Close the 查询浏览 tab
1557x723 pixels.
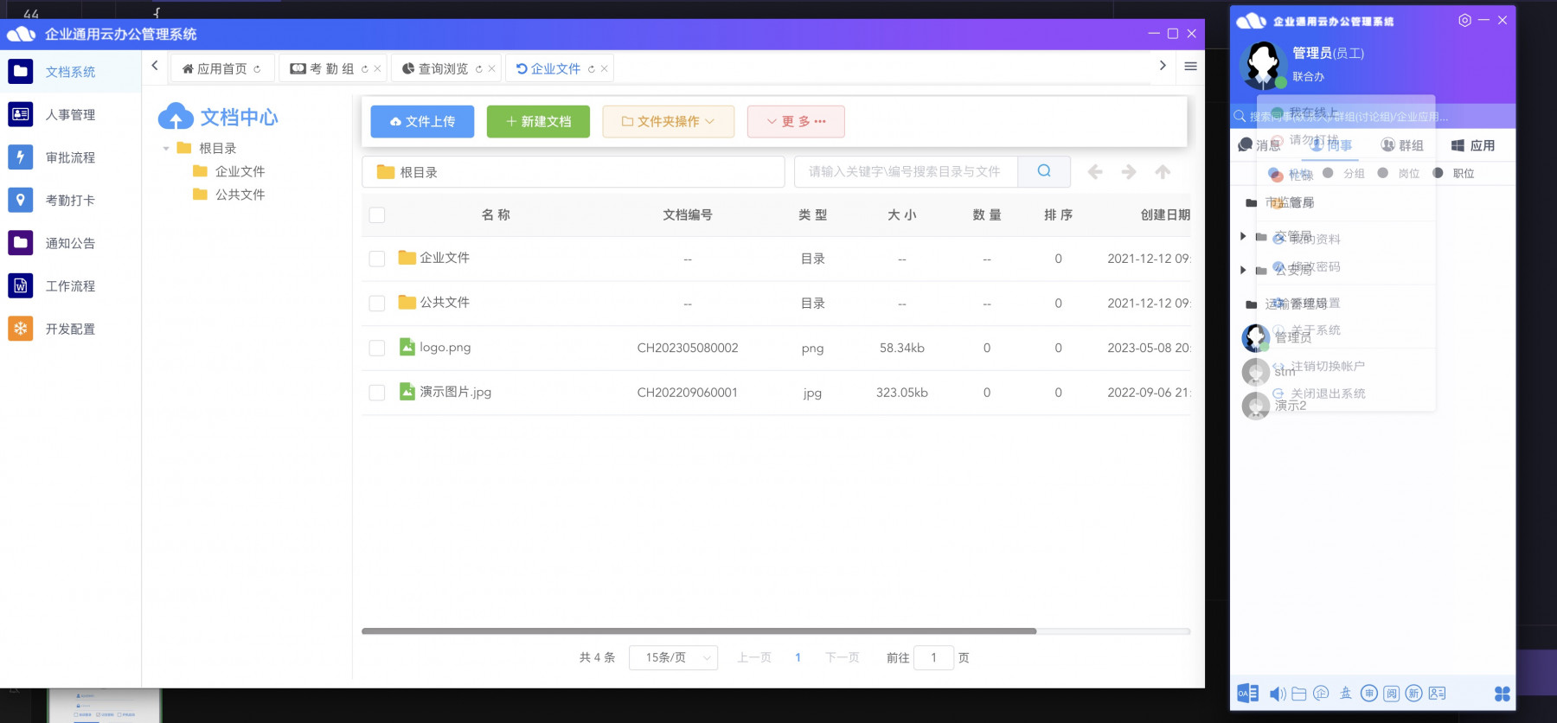coord(492,68)
